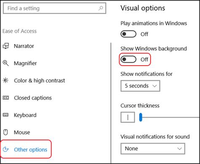This screenshot has width=200, height=164.
Task: Click the Color & high contrast sun icon
Action: pyautogui.click(x=6, y=81)
